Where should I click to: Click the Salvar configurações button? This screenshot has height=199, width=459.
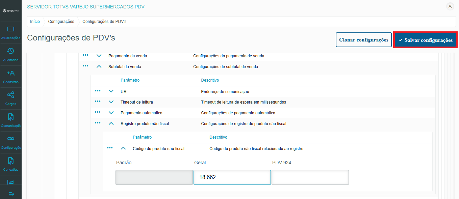coord(425,40)
